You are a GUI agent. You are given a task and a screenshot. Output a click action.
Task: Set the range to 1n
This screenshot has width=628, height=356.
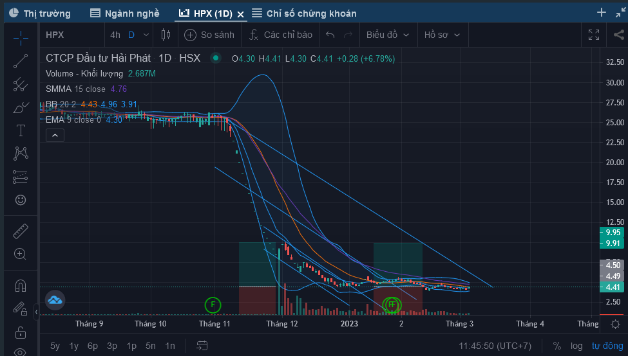pos(170,346)
